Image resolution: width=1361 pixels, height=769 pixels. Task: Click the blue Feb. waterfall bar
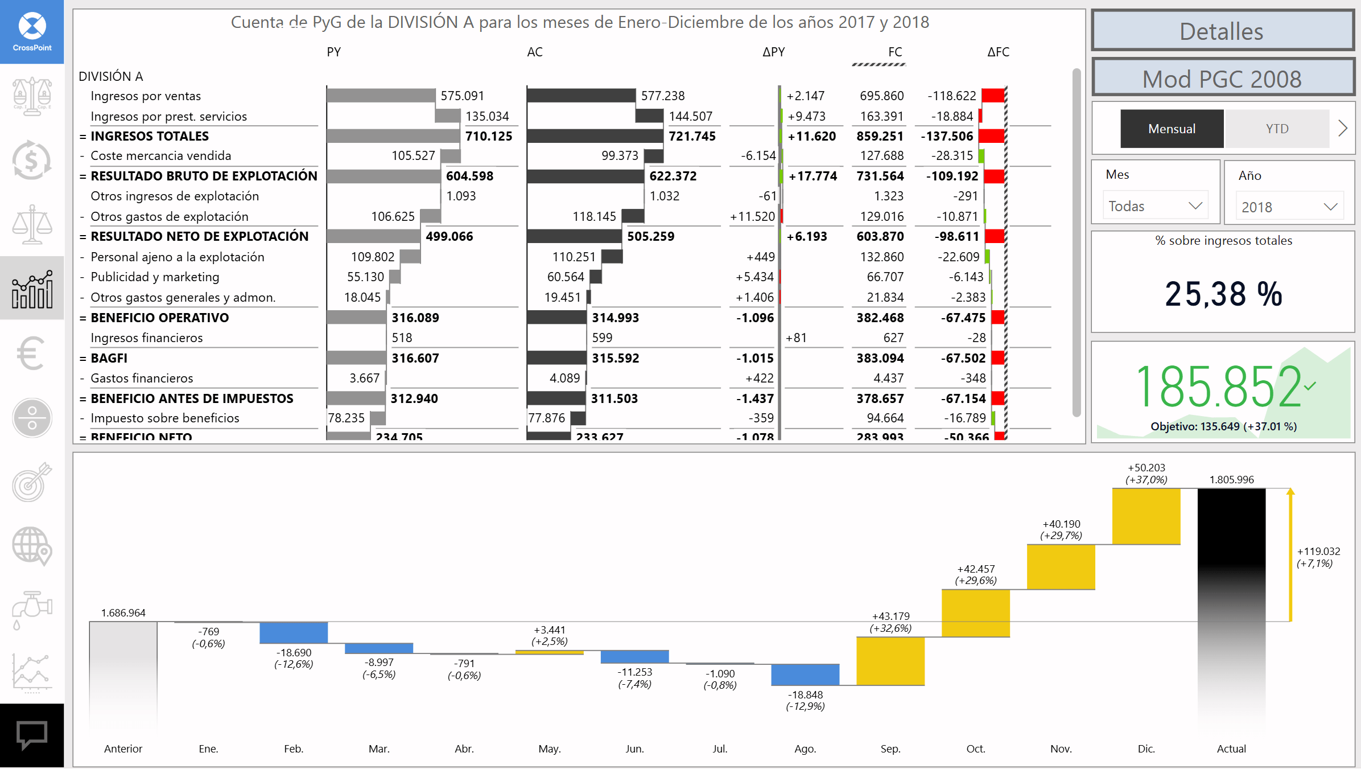(x=294, y=633)
